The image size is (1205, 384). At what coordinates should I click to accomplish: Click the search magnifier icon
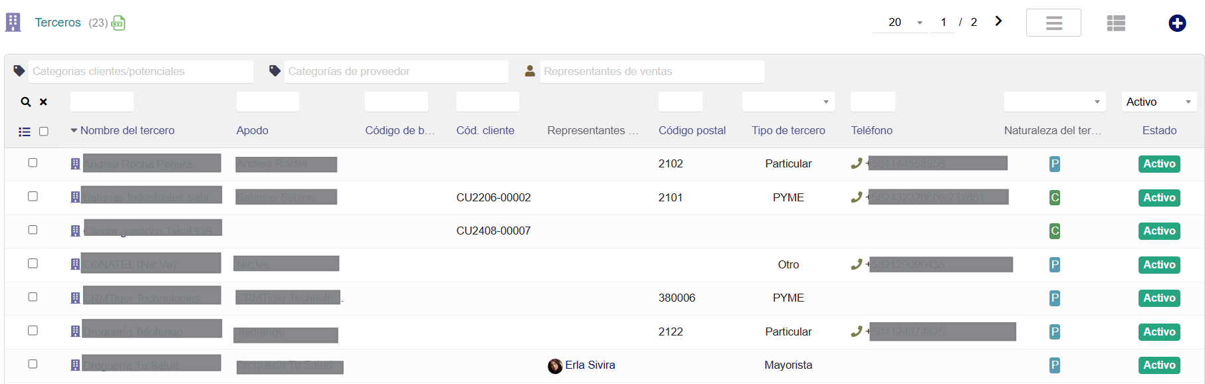(26, 102)
